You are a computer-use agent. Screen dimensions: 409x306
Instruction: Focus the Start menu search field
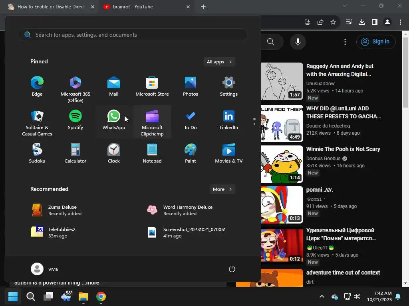pos(133,35)
